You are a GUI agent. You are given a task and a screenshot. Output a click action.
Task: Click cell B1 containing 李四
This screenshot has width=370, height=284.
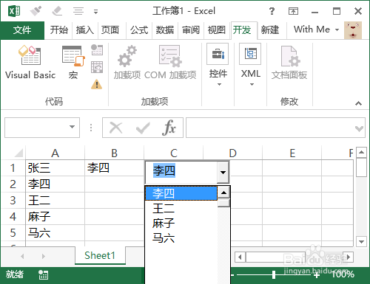click(115, 168)
